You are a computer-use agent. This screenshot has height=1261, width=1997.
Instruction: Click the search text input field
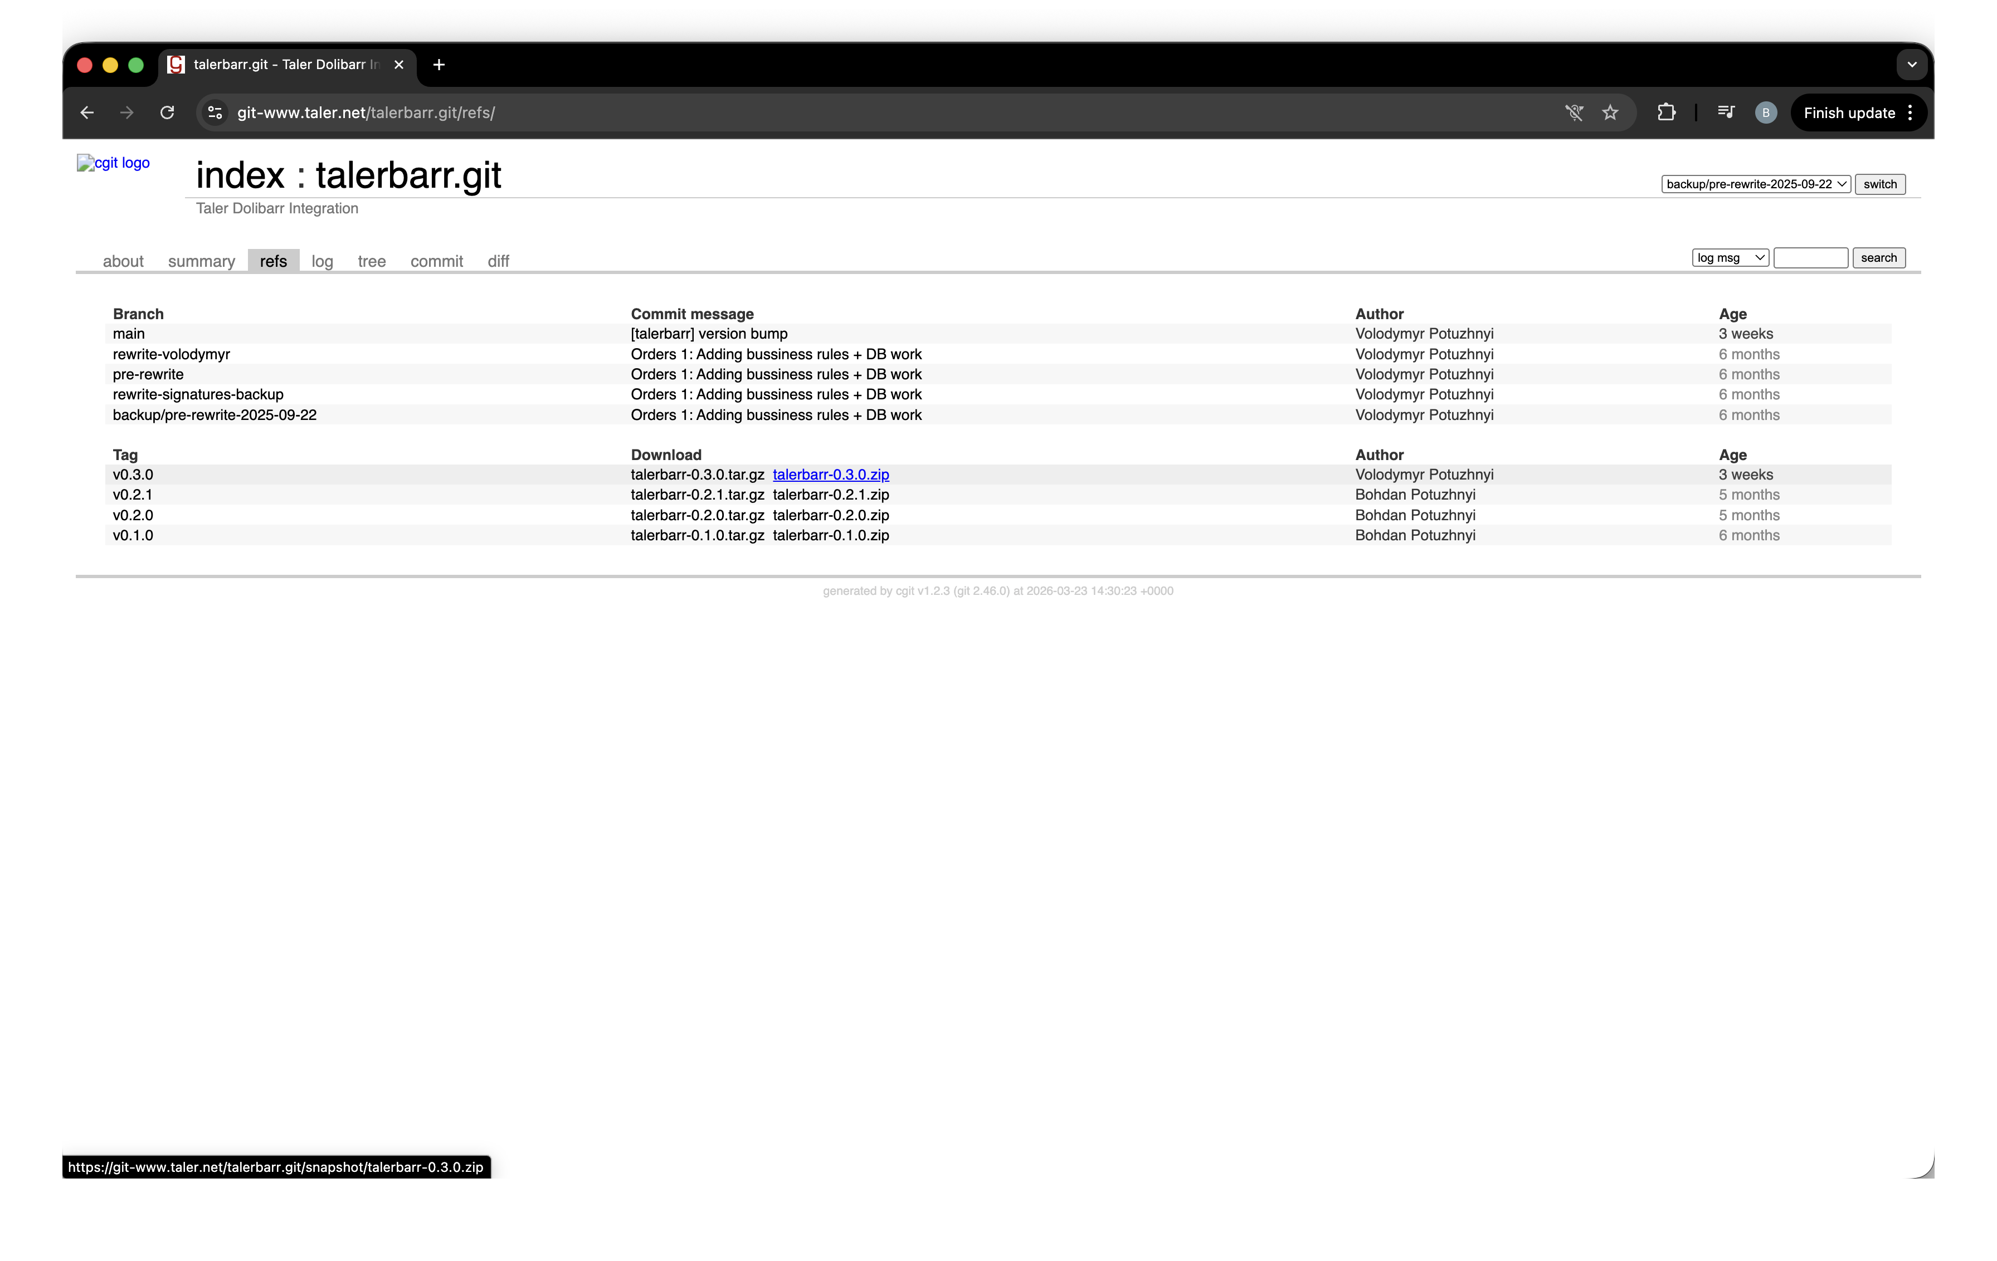(x=1810, y=258)
